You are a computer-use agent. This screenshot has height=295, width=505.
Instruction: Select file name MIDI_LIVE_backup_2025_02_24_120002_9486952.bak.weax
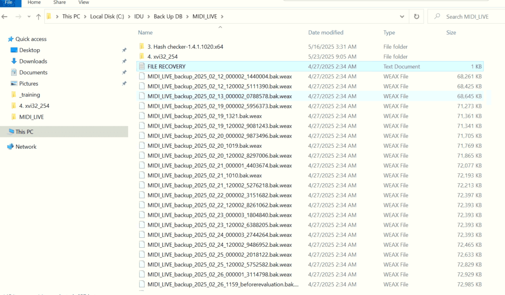point(219,245)
